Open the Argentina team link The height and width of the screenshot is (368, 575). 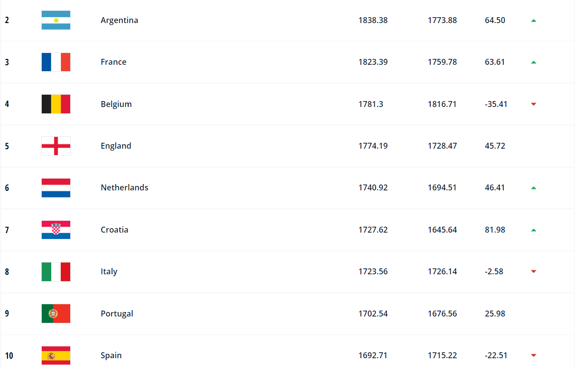tap(119, 20)
